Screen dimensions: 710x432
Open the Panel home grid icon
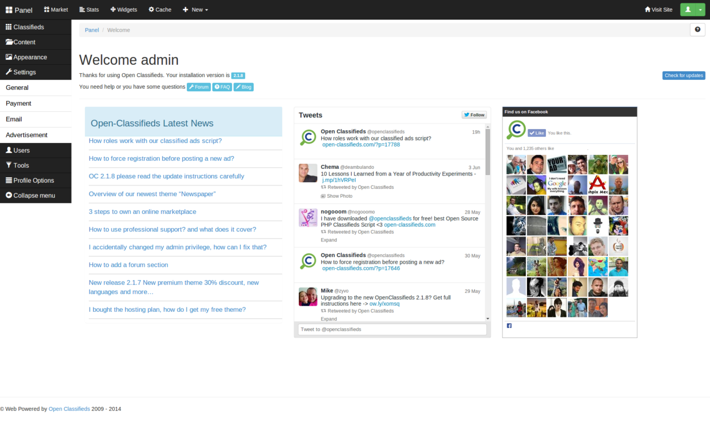point(9,10)
